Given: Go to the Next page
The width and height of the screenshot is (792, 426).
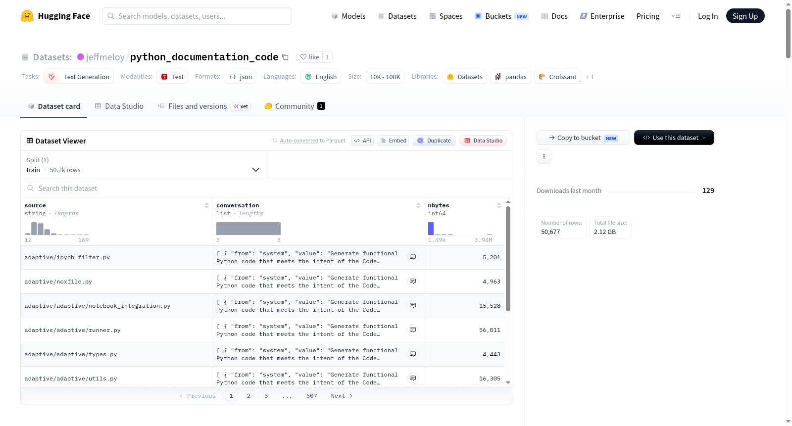Looking at the screenshot, I should [342, 396].
